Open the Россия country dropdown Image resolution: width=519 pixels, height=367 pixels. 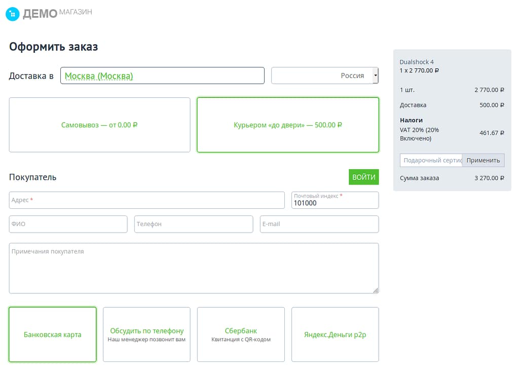click(322, 76)
